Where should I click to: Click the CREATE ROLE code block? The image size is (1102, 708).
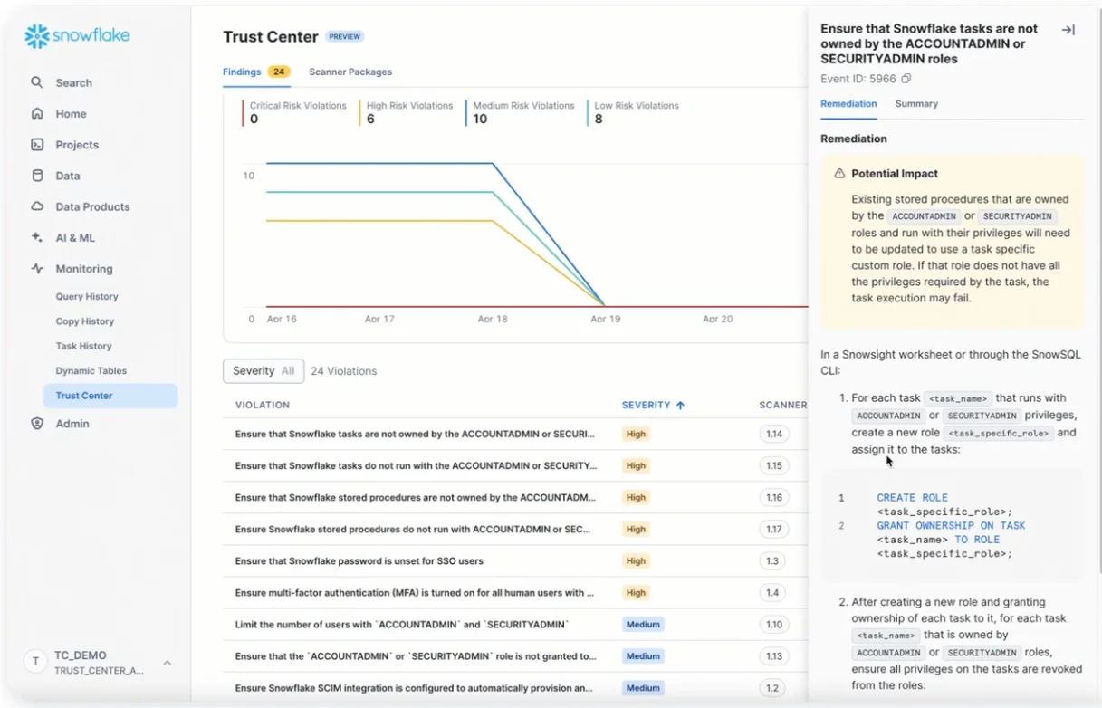pos(952,525)
